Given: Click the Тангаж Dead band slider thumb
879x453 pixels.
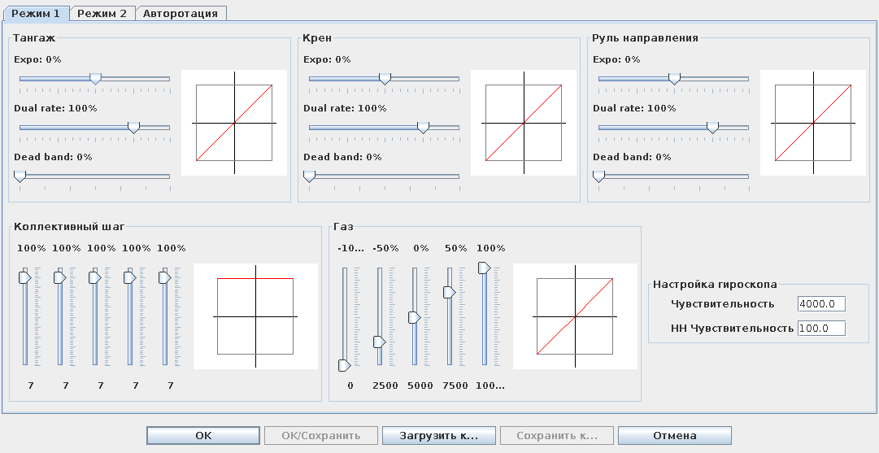Looking at the screenshot, I should 20,176.
